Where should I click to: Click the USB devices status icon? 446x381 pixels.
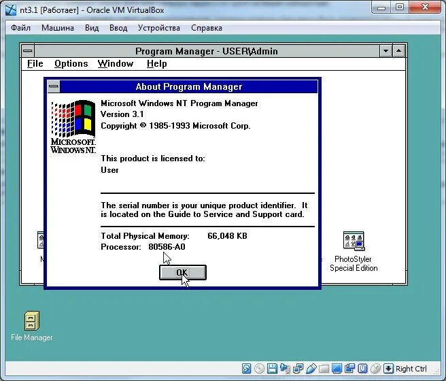pyautogui.click(x=311, y=369)
